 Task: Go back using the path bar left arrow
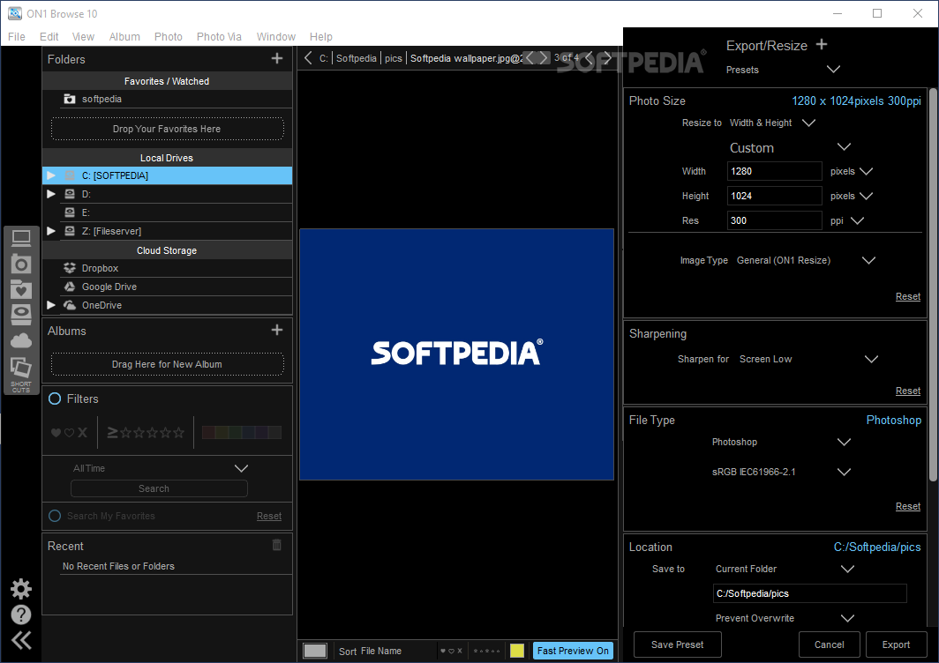click(308, 58)
